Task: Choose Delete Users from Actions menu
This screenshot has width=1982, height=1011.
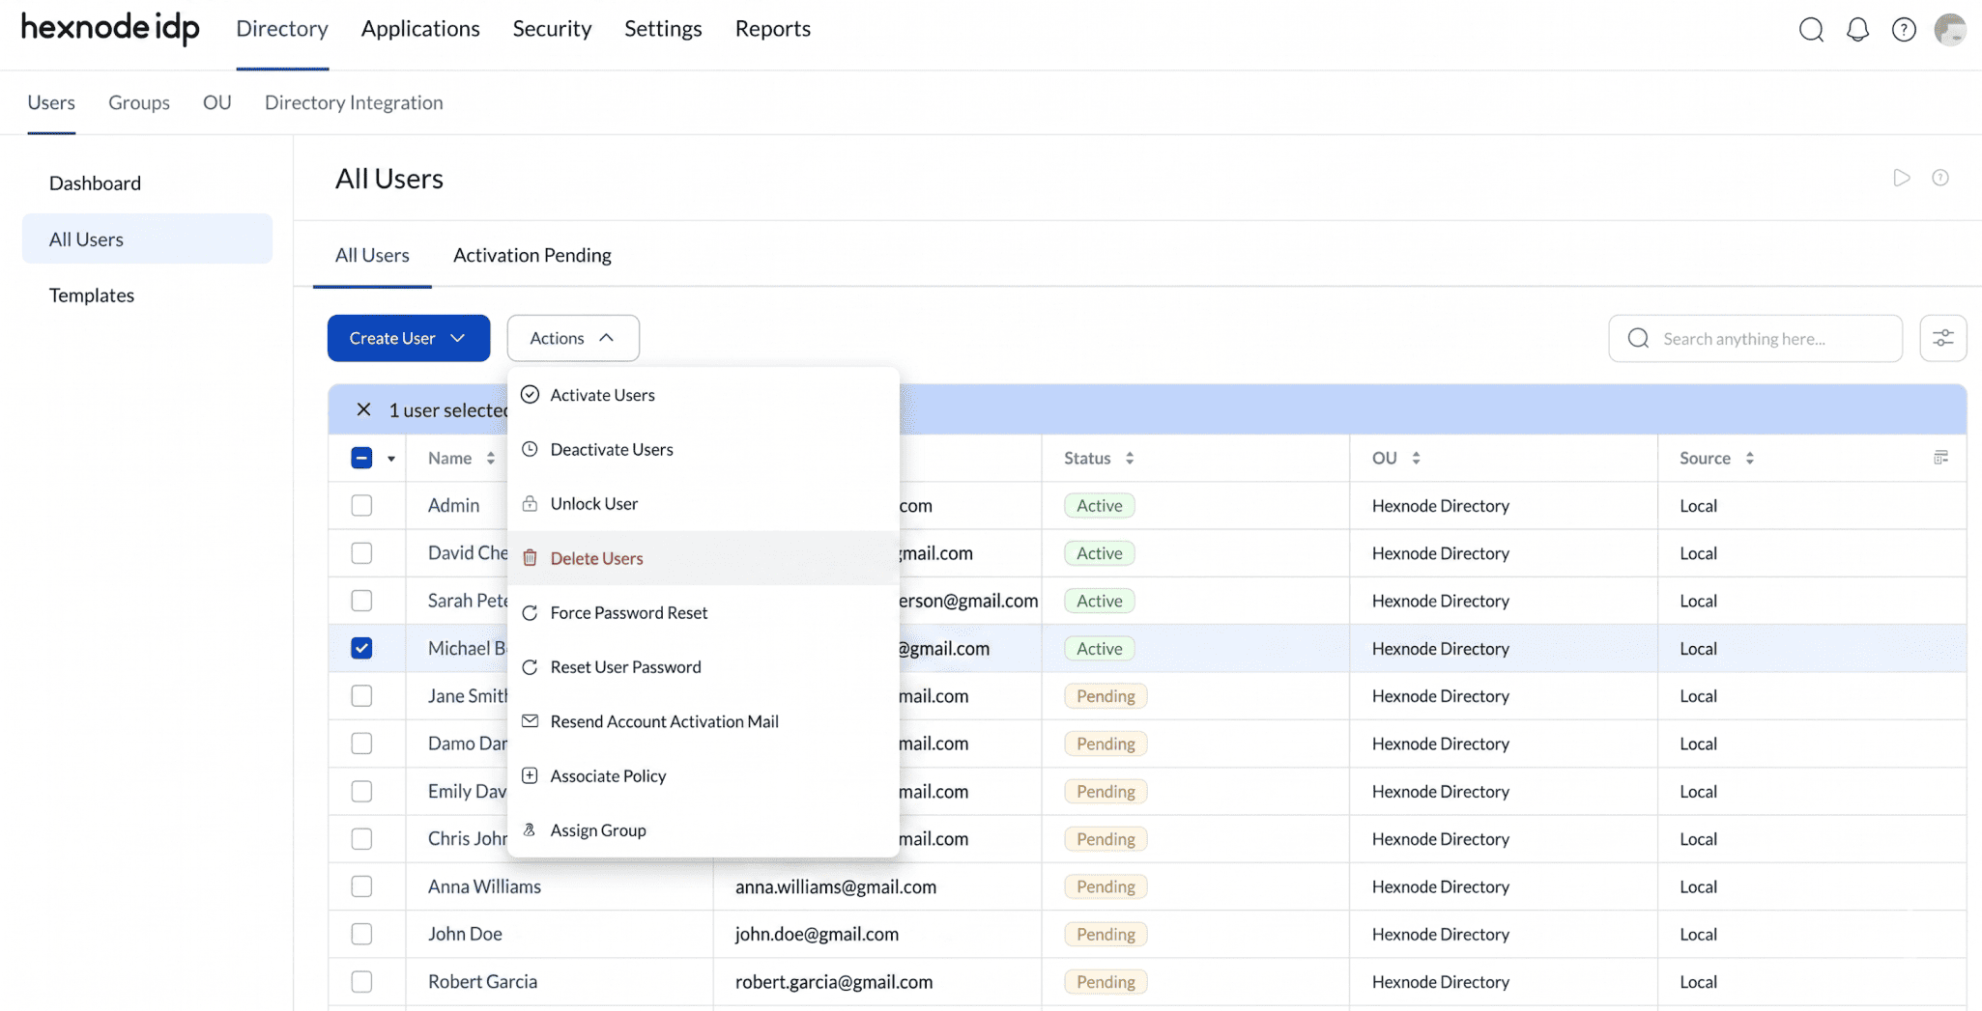Action: coord(703,558)
